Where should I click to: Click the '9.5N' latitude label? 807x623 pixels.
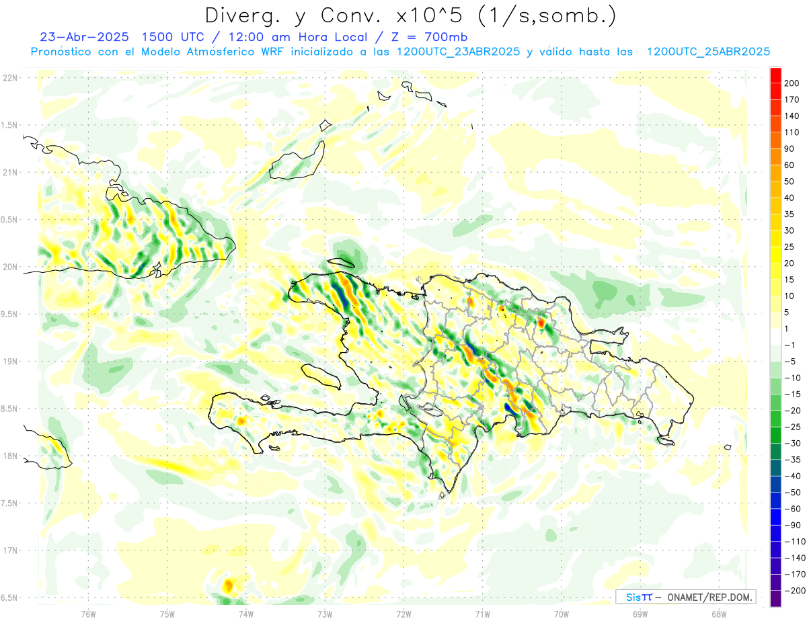point(9,315)
